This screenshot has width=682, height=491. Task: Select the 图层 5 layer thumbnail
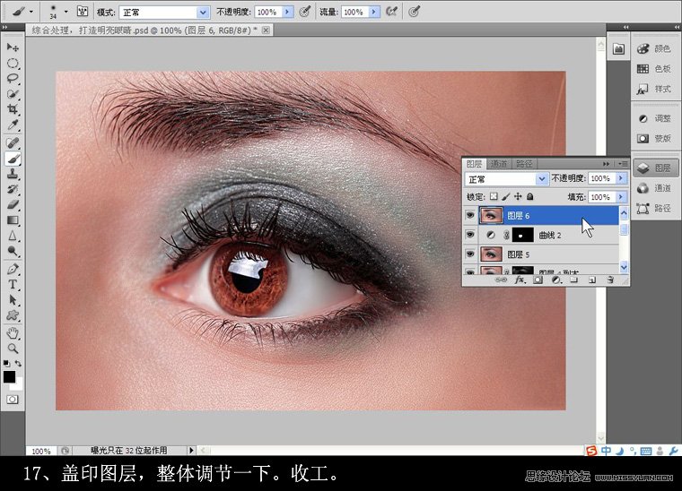pos(492,254)
